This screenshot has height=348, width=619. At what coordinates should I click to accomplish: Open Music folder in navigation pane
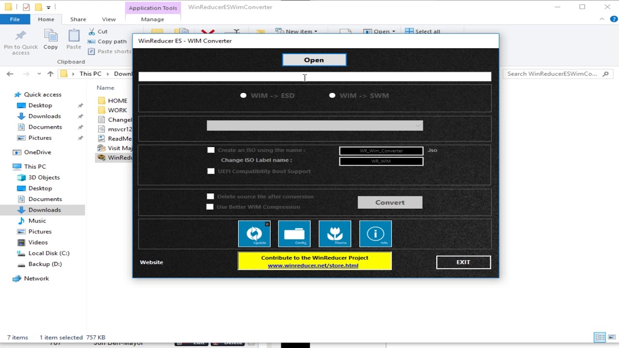coord(37,221)
